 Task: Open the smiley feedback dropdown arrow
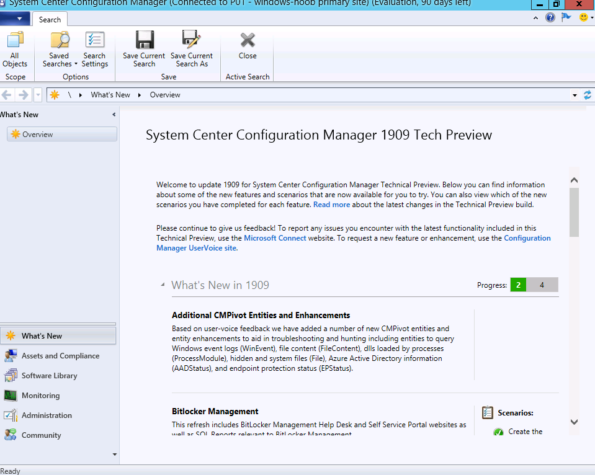click(591, 17)
